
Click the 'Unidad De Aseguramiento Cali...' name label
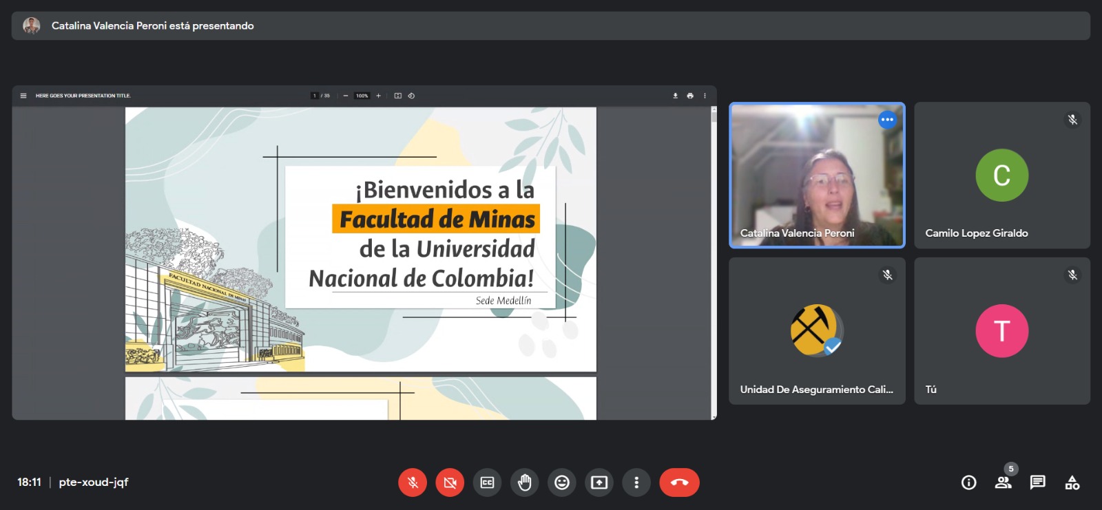pos(817,390)
